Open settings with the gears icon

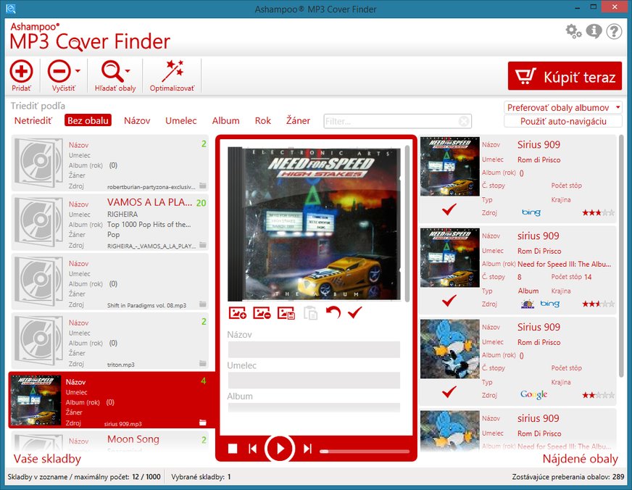(573, 31)
